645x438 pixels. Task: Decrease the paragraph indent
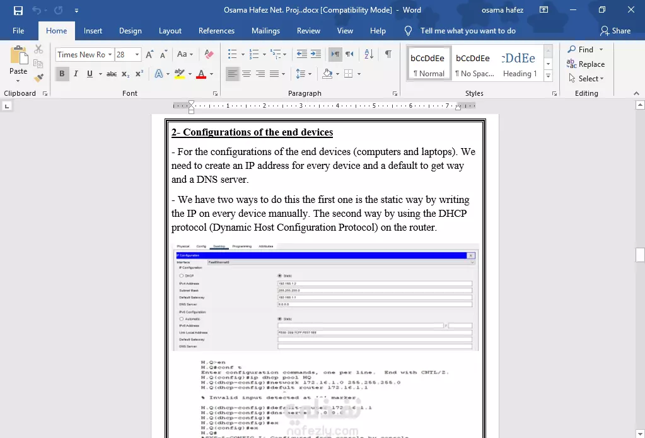point(302,54)
